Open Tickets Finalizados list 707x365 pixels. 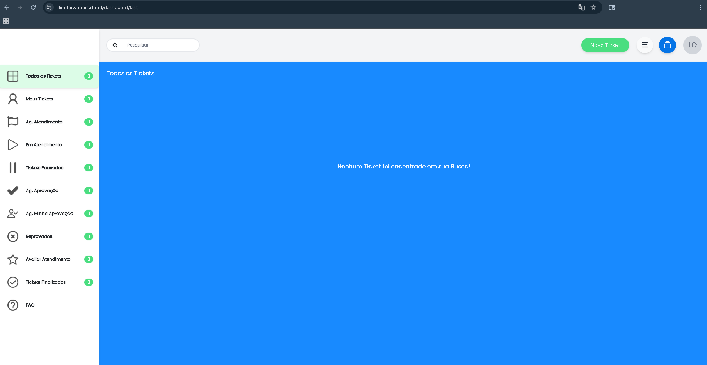pyautogui.click(x=46, y=282)
